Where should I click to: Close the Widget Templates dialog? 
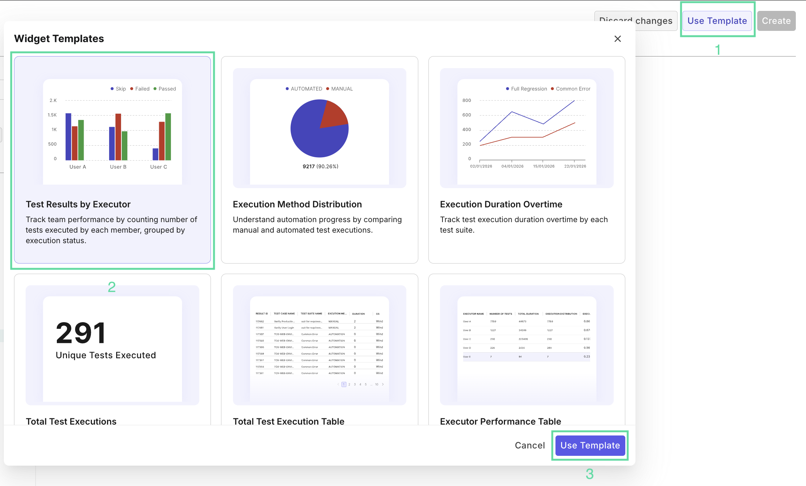tap(618, 39)
